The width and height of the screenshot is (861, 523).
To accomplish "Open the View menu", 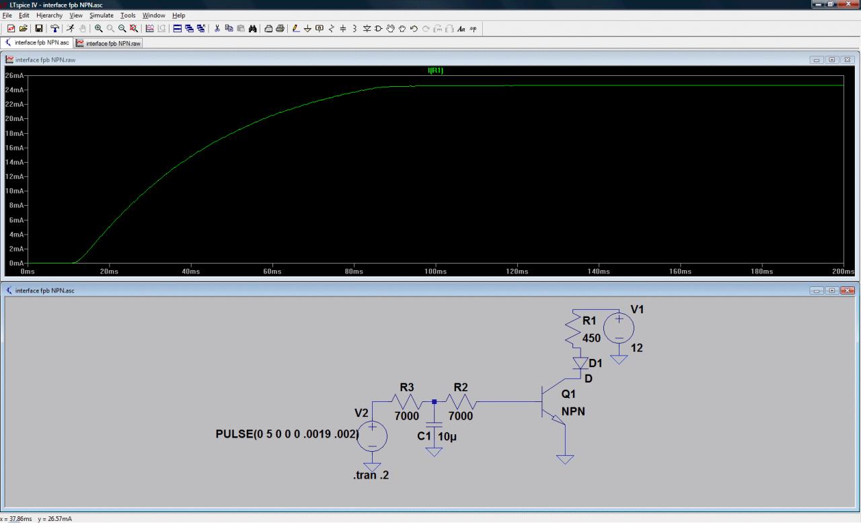I will coord(76,15).
